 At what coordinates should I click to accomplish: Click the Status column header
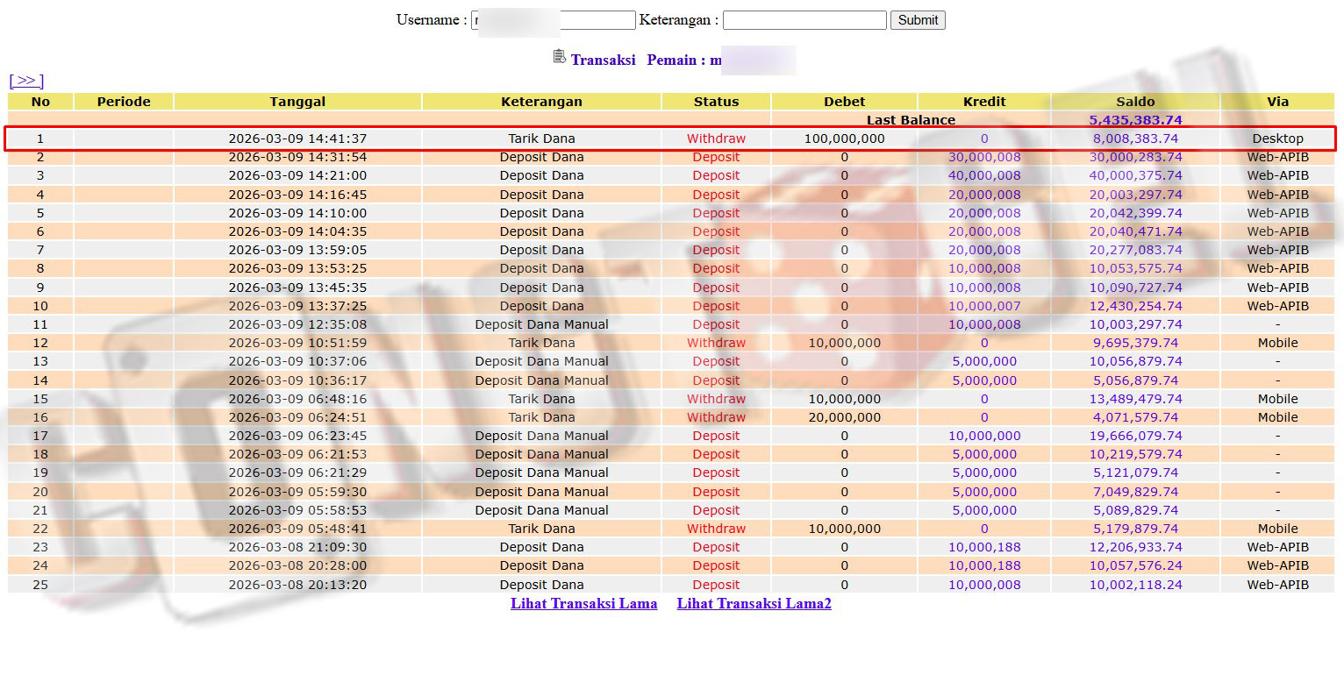716,102
